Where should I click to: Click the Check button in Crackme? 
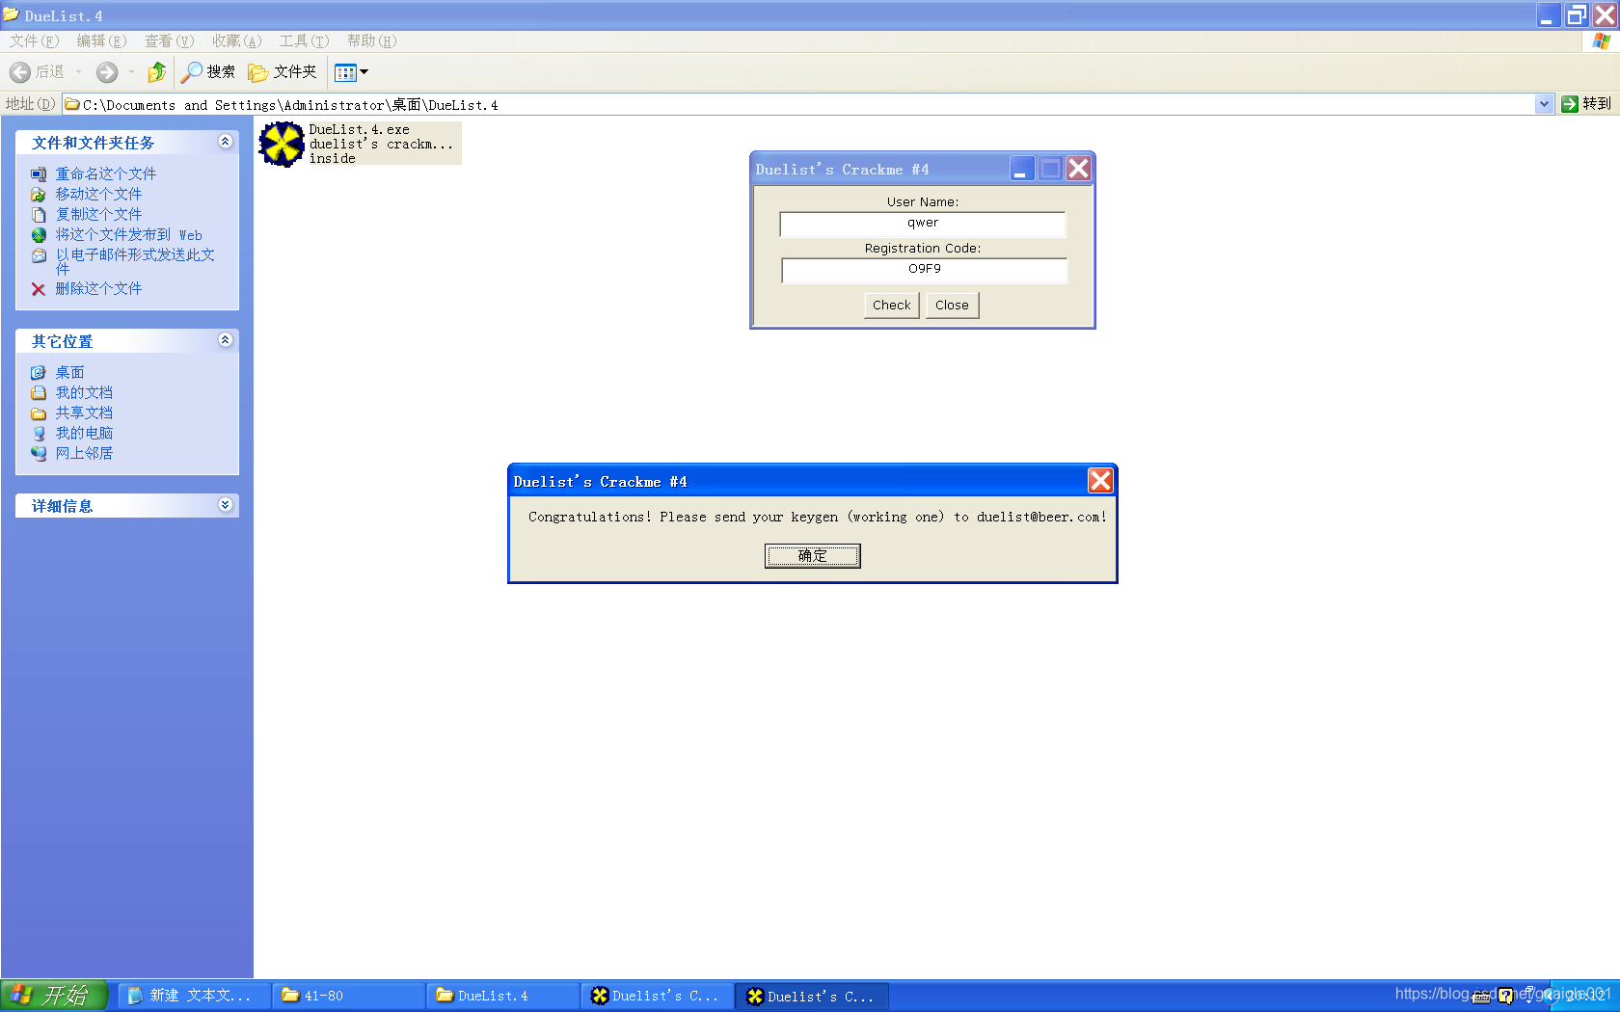(x=891, y=306)
